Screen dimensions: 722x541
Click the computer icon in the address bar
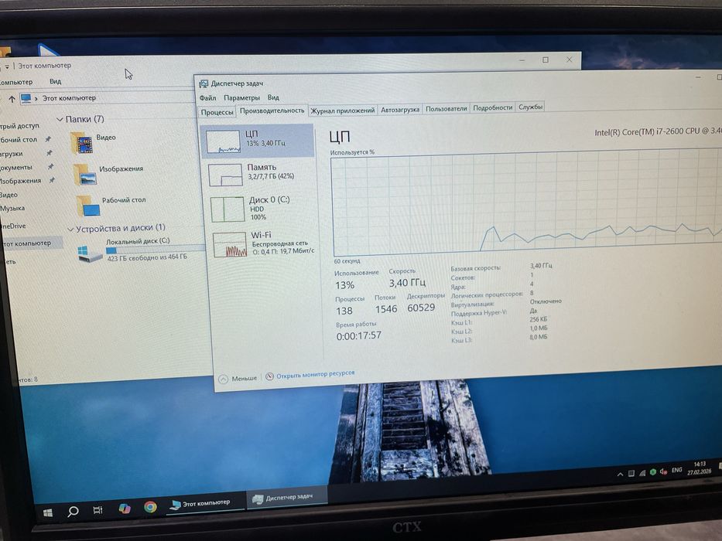coord(26,98)
